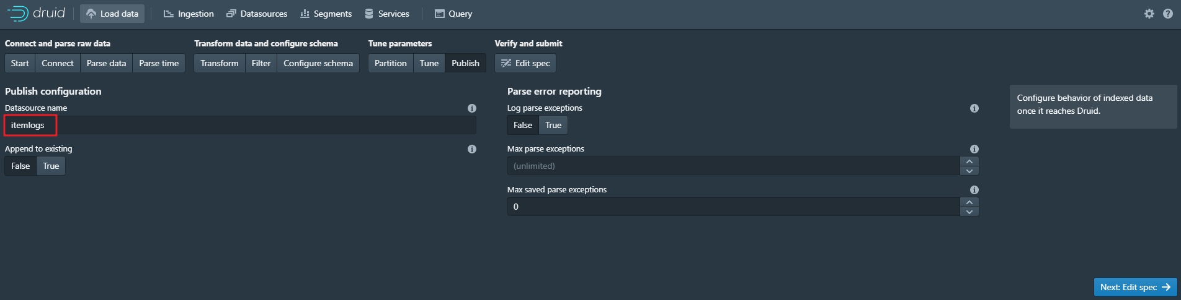The height and width of the screenshot is (300, 1181).
Task: Open the Datasources view
Action: [257, 14]
